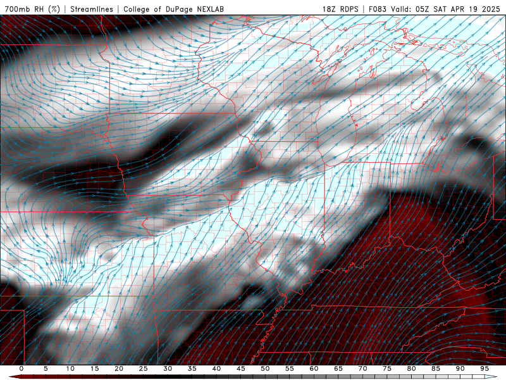Image resolution: width=506 pixels, height=380 pixels.
Task: Click the "18Z RDPS" model run label
Action: click(x=340, y=9)
